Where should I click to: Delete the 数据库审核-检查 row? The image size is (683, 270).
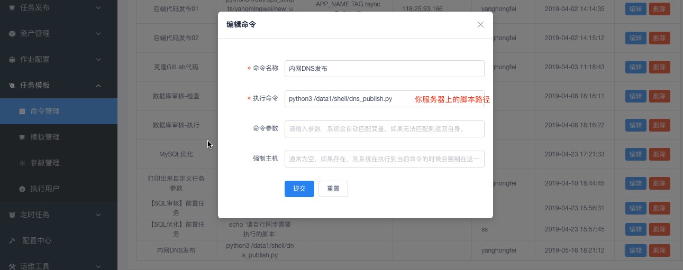click(659, 96)
